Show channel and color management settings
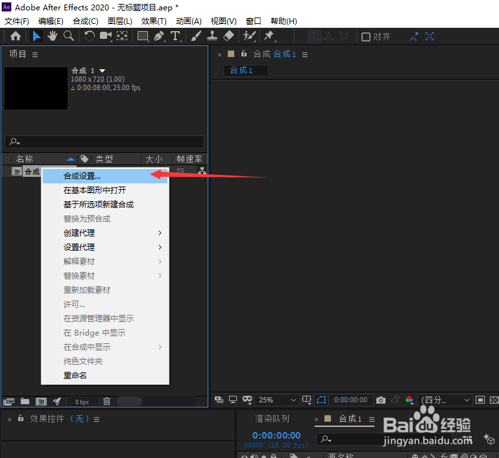The image size is (499, 458). coord(409,400)
